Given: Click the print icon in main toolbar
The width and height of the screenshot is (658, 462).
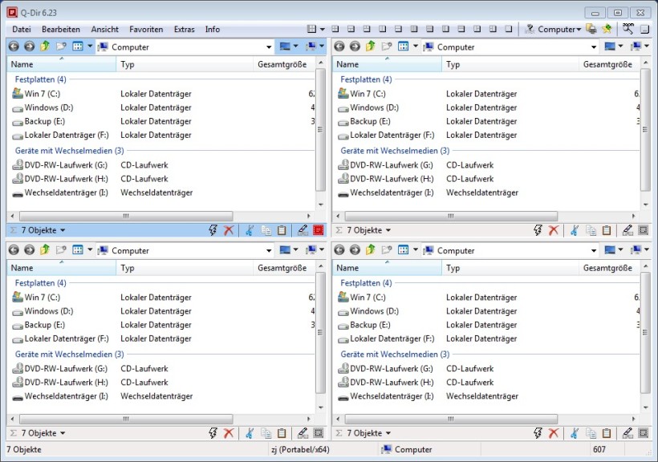Looking at the screenshot, I should [591, 29].
